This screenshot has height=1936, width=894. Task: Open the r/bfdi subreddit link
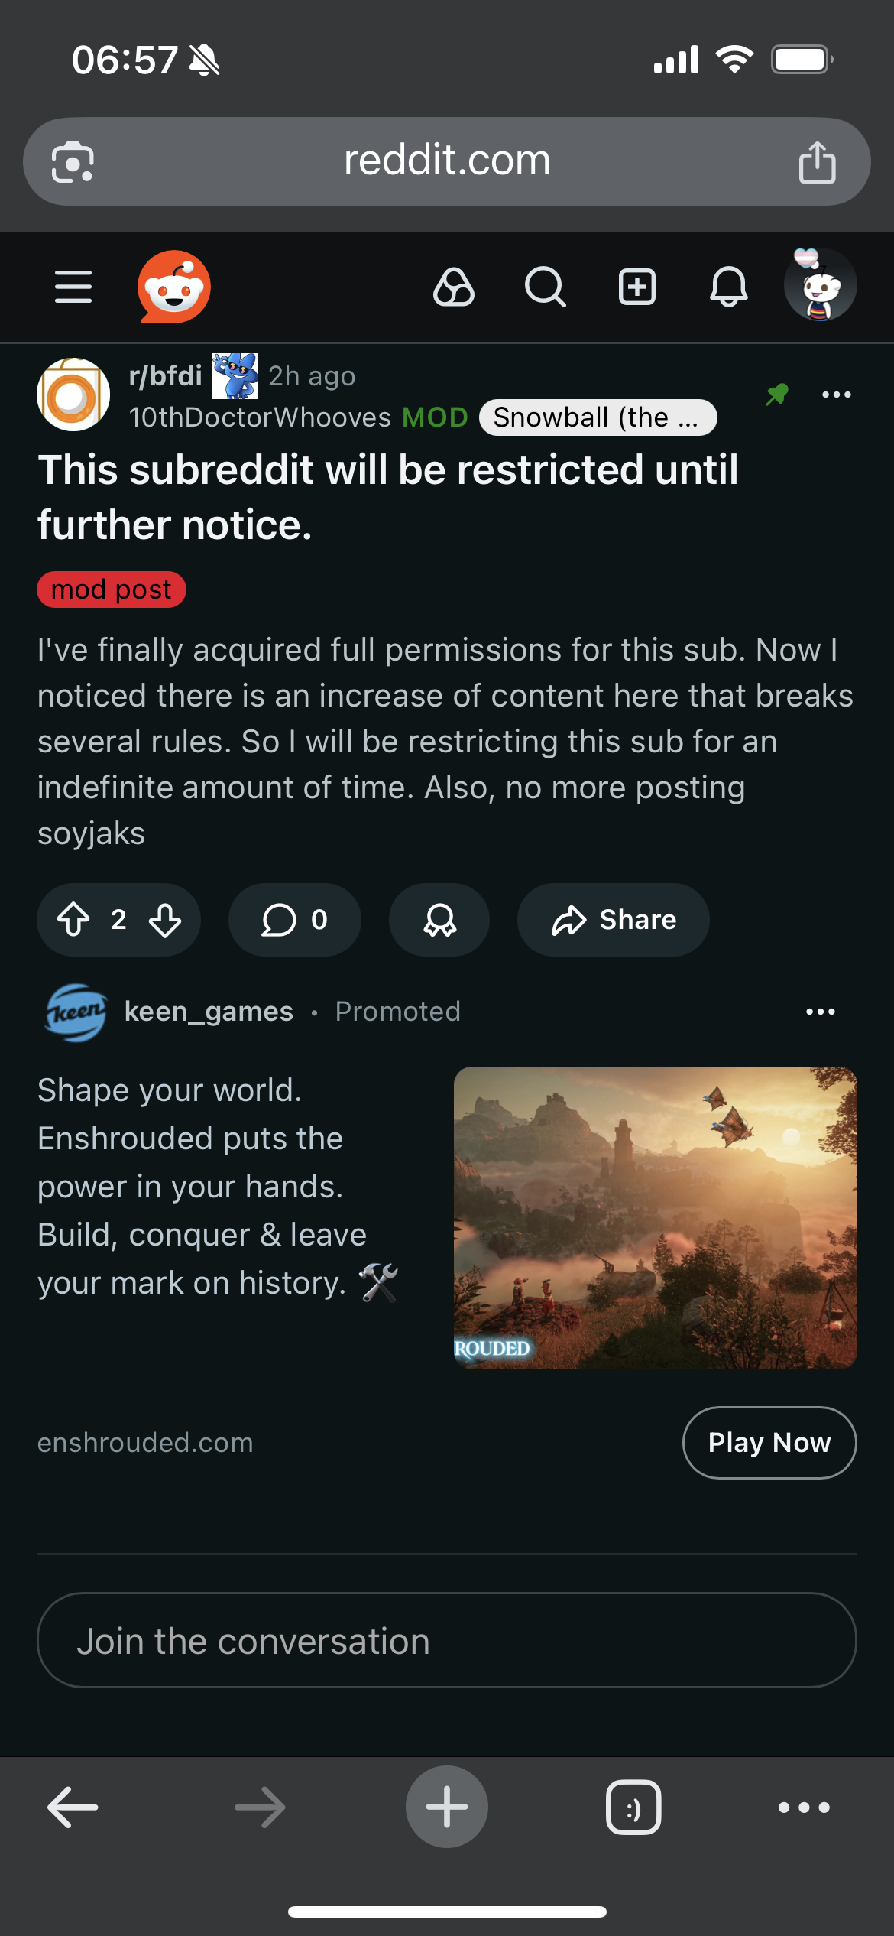(166, 375)
